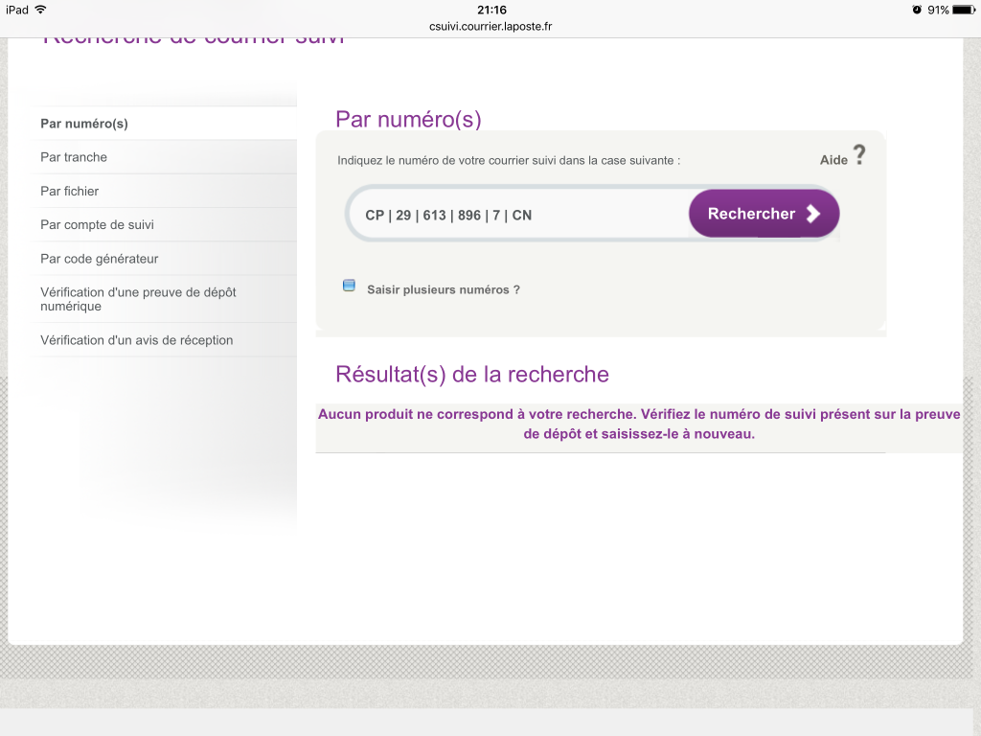981x736 pixels.
Task: Click the 'Aucun produit ne correspond' error message
Action: click(639, 424)
